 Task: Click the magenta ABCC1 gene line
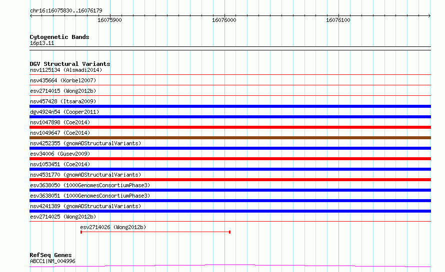tap(230, 266)
